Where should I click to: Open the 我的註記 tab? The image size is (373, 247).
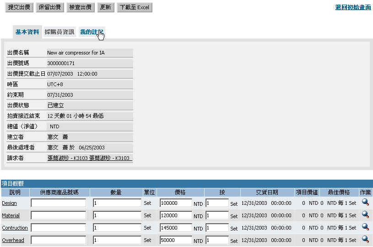click(x=91, y=32)
